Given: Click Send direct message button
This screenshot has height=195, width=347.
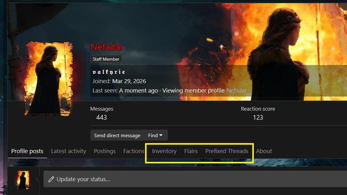Looking at the screenshot, I should coord(117,135).
